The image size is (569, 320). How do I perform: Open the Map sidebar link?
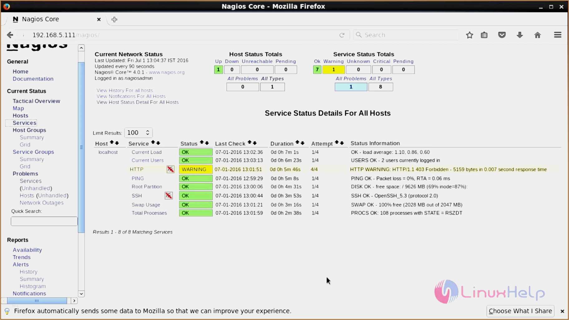[x=18, y=108]
